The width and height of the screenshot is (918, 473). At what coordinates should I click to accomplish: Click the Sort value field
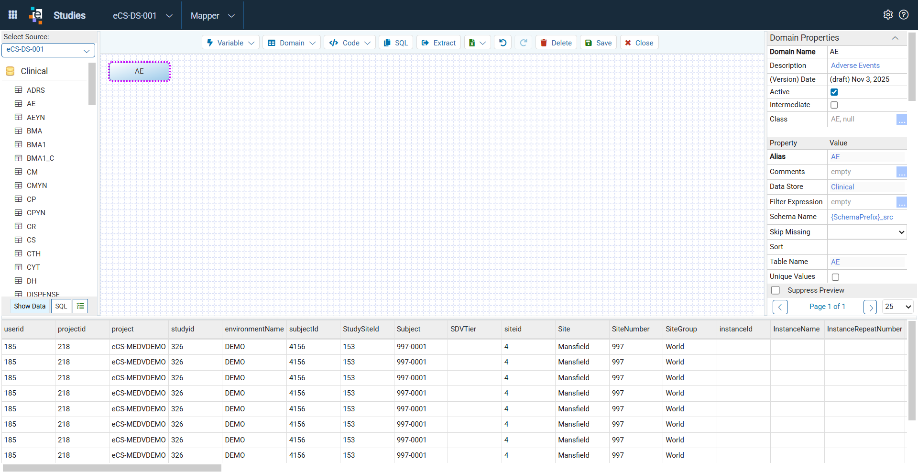[867, 247]
